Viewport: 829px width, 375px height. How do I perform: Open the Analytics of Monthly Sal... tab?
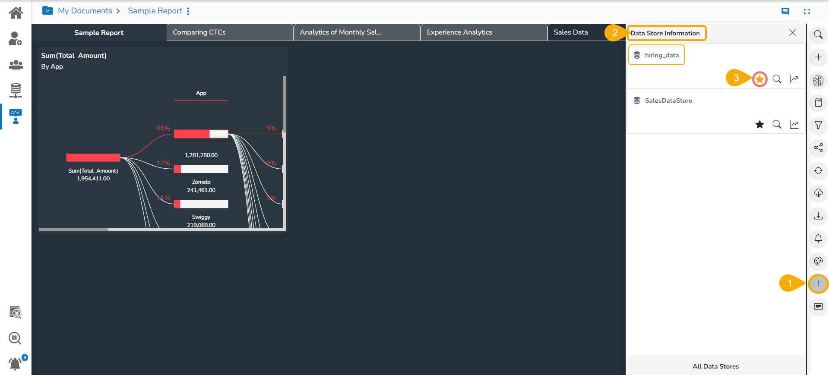tap(357, 32)
